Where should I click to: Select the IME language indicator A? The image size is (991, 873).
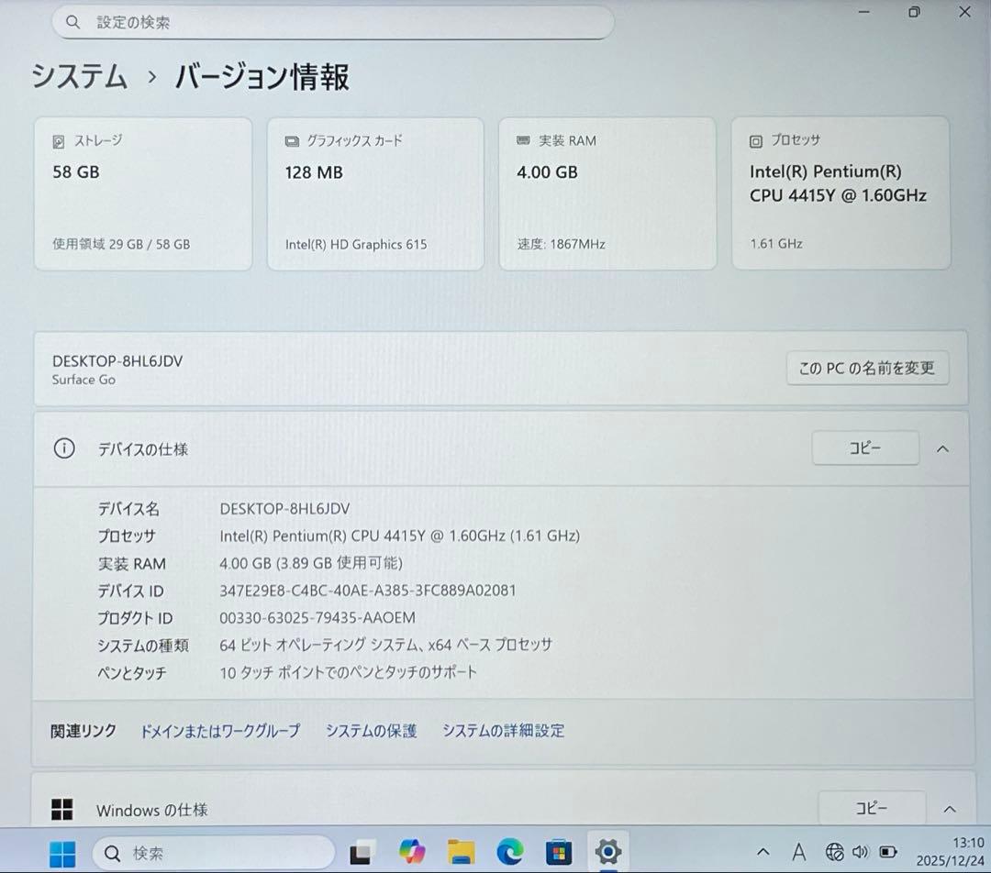pos(799,852)
